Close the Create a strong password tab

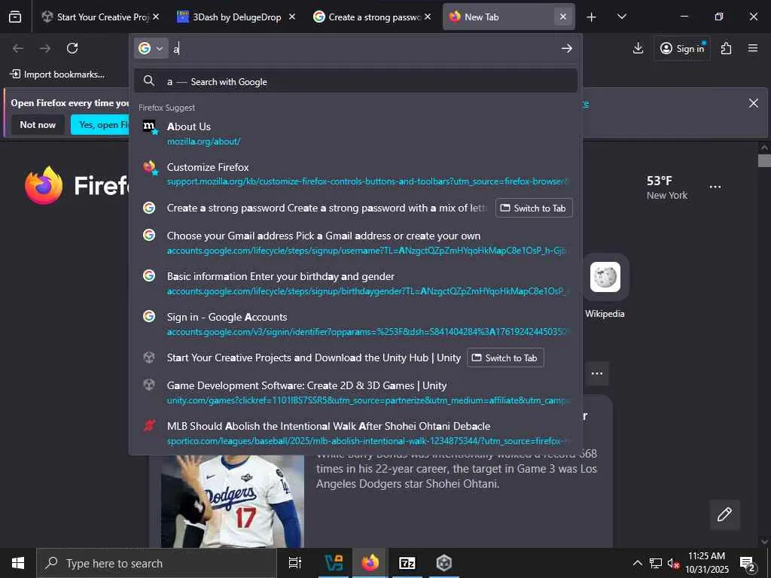click(428, 17)
